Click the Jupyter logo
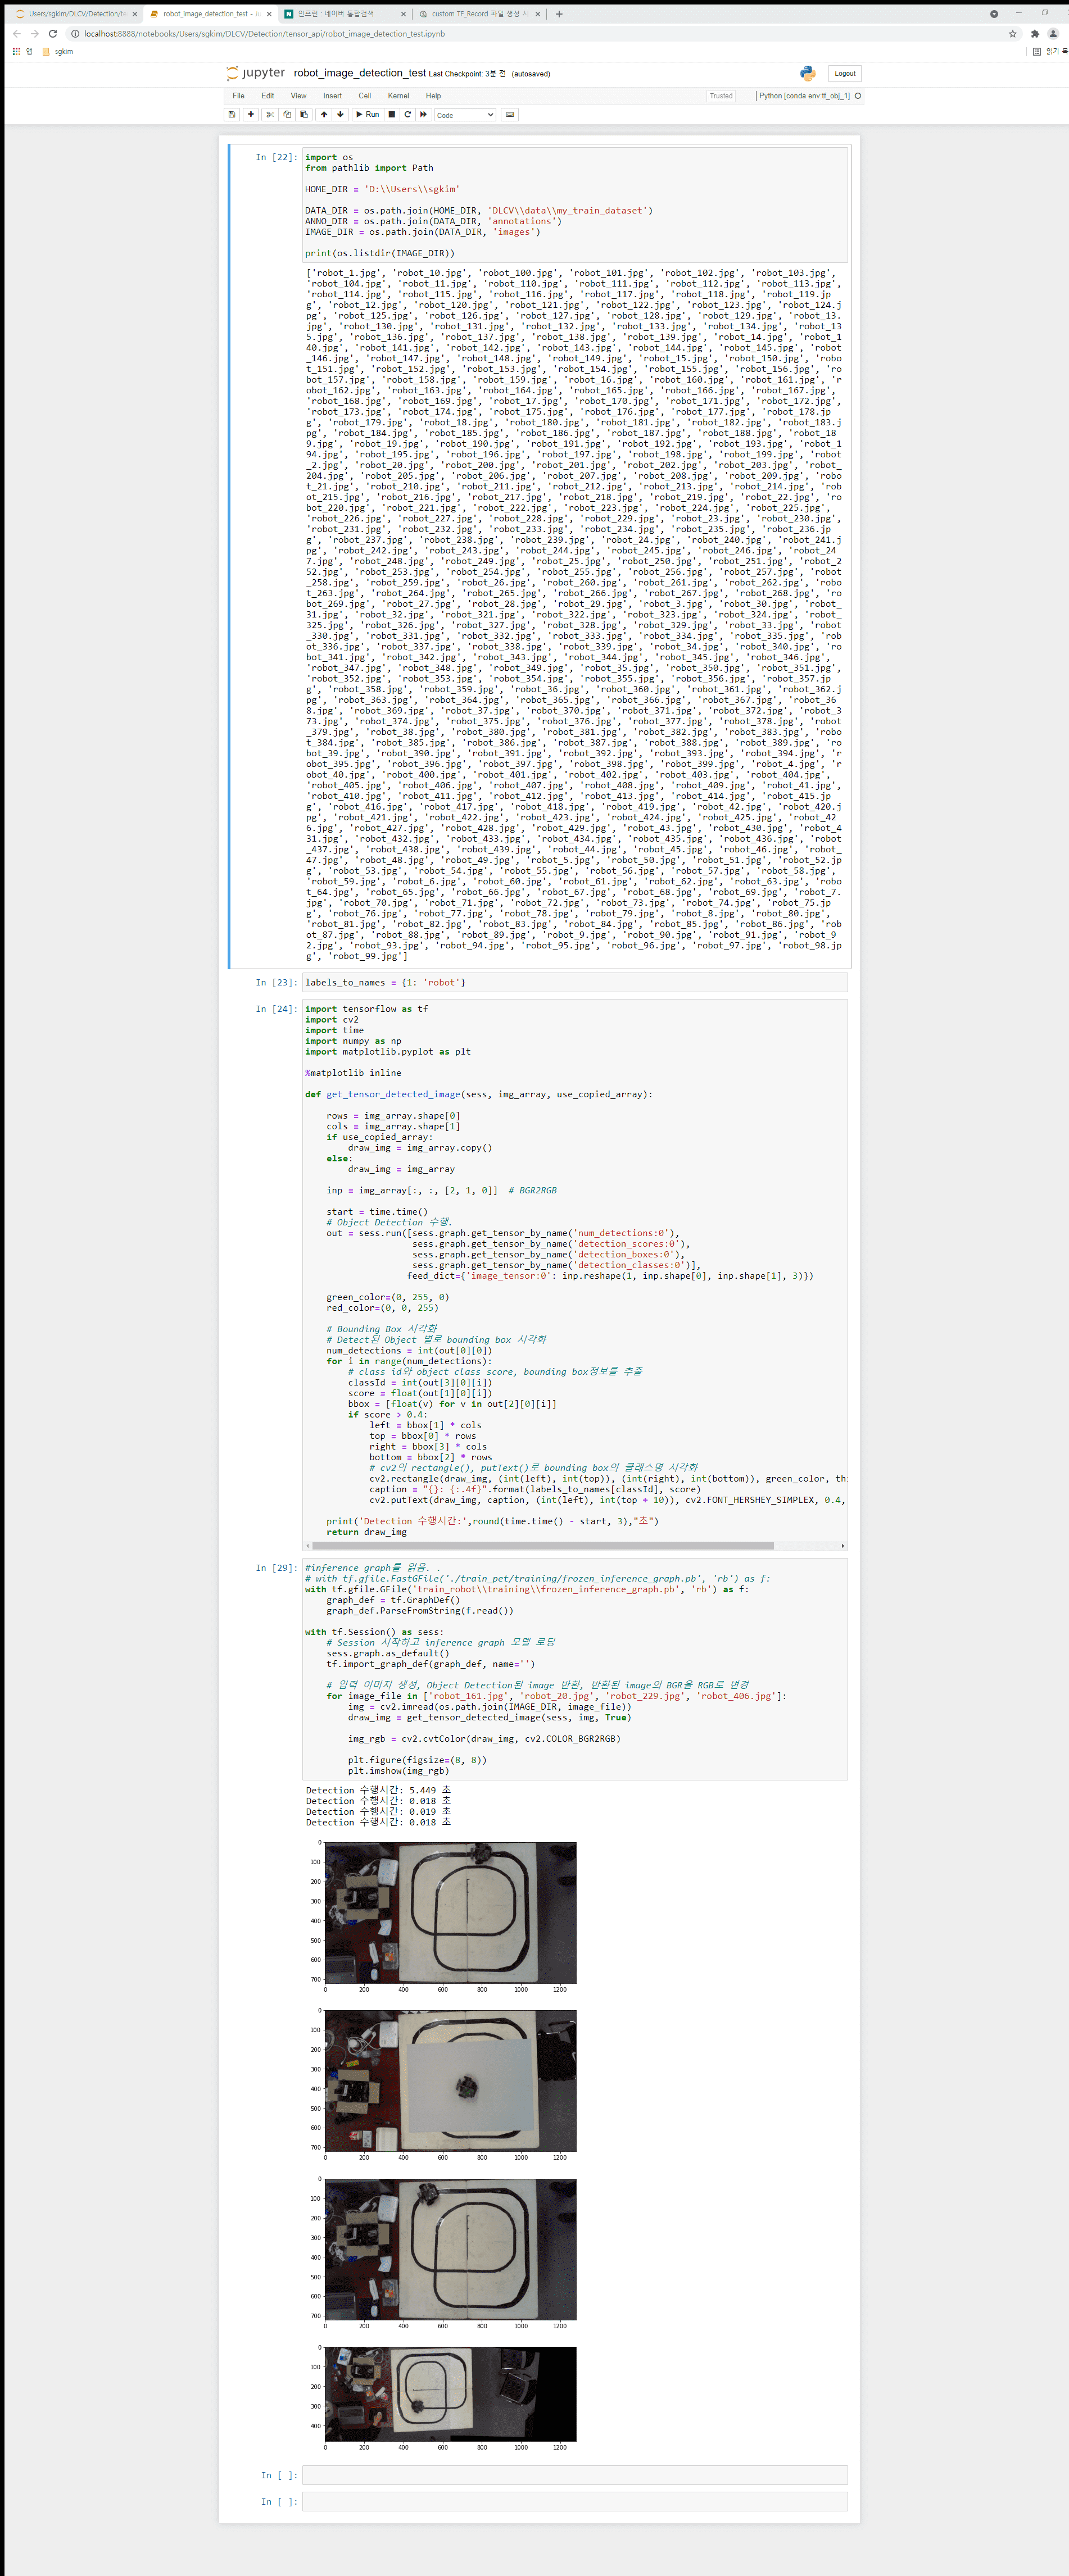The image size is (1069, 2576). (255, 73)
